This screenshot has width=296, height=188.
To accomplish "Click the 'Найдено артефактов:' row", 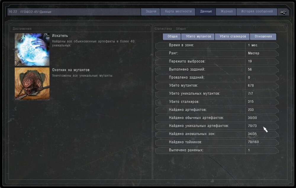I will pos(217,110).
